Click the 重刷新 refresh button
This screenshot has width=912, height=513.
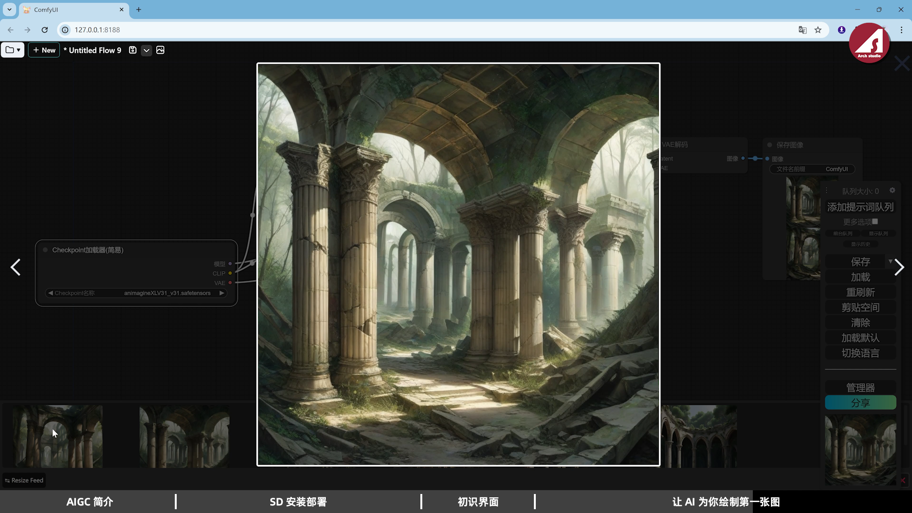pyautogui.click(x=860, y=292)
